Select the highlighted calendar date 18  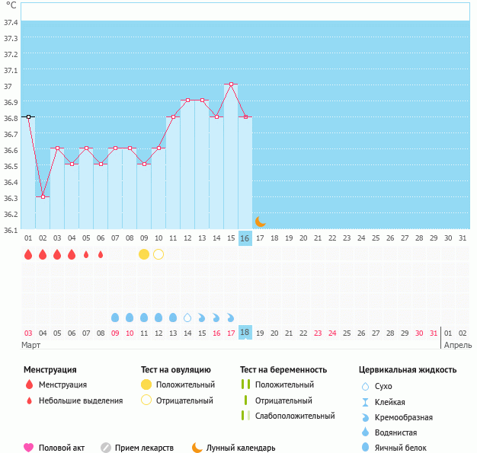245,333
